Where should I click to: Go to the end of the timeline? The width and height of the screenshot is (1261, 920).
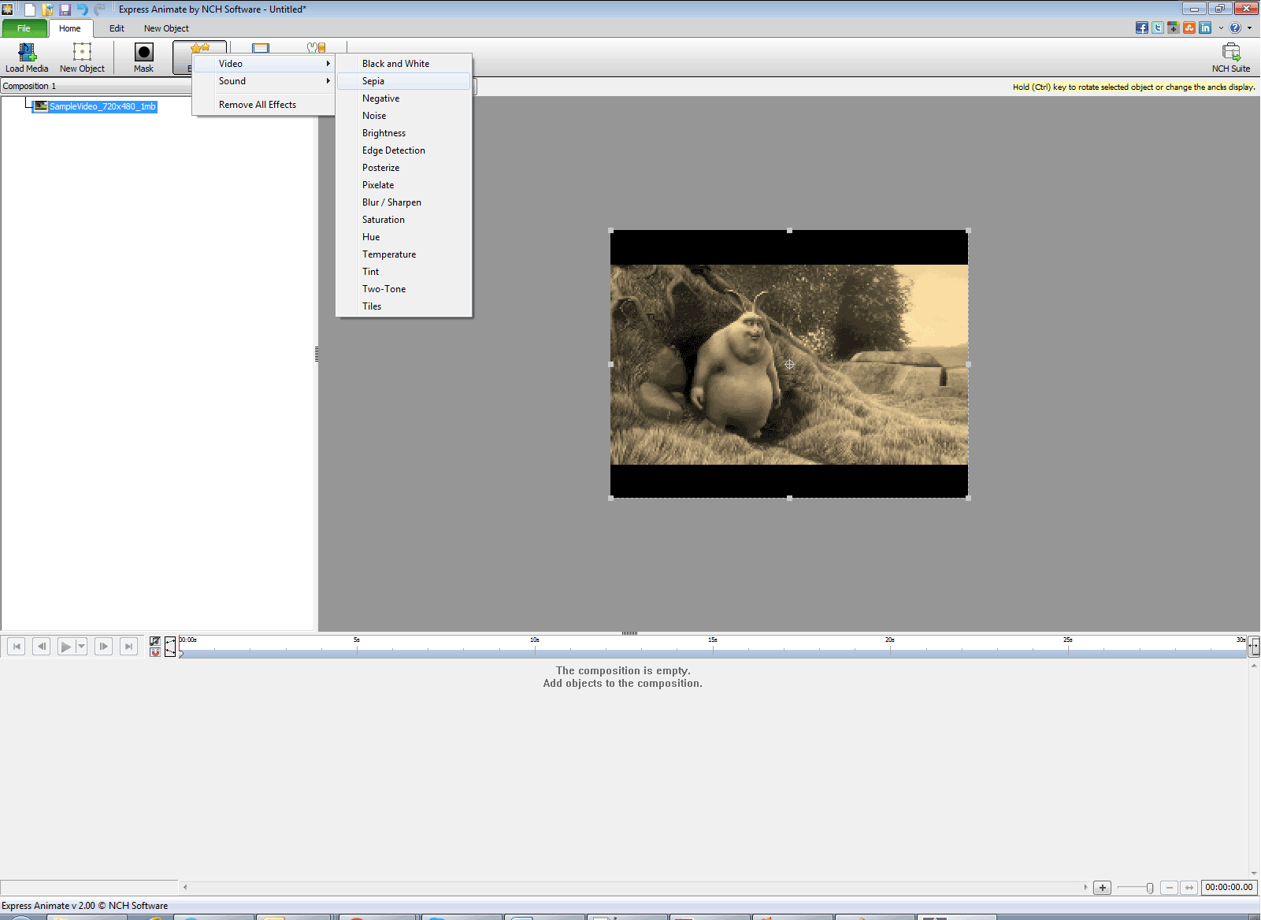click(128, 647)
